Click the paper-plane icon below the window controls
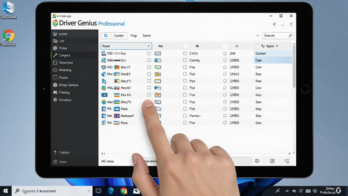 (274, 24)
